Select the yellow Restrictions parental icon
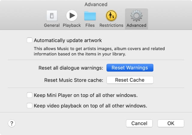 (x=111, y=16)
